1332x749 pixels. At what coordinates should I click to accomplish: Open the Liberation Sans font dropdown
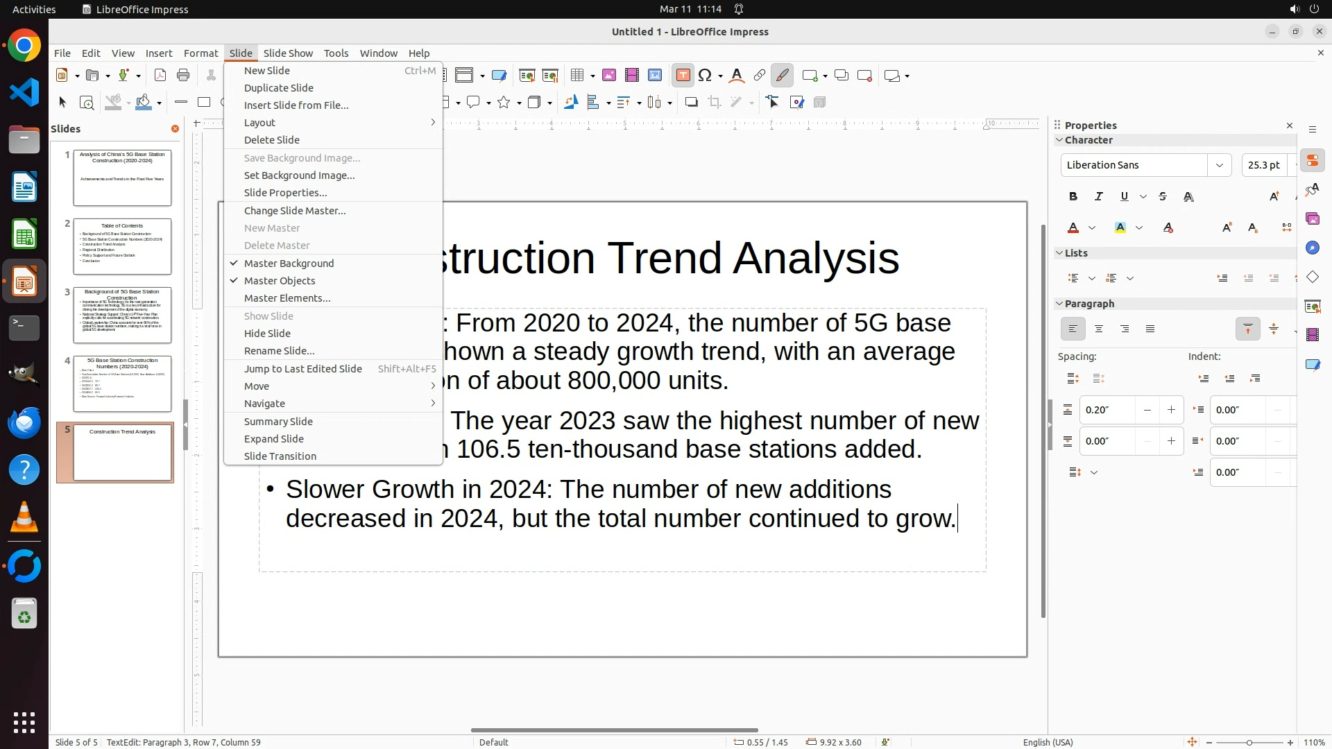pyautogui.click(x=1219, y=165)
